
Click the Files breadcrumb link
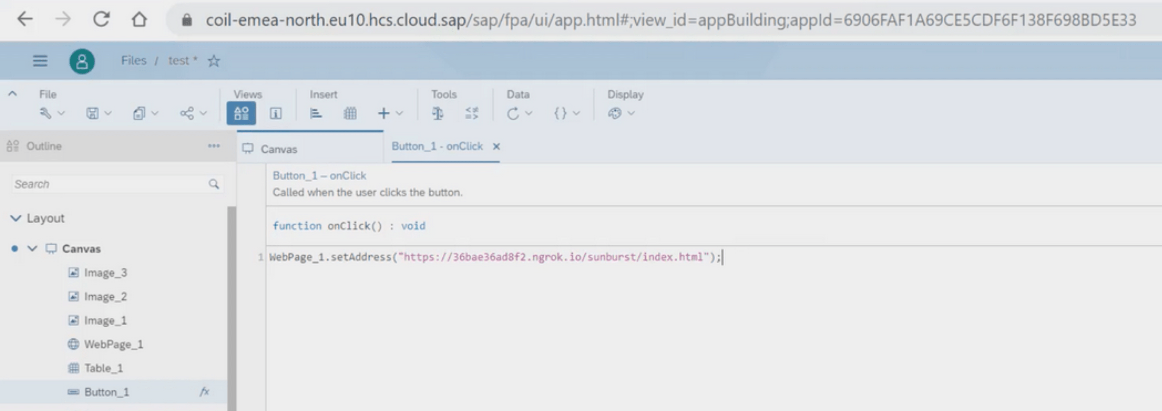click(133, 61)
